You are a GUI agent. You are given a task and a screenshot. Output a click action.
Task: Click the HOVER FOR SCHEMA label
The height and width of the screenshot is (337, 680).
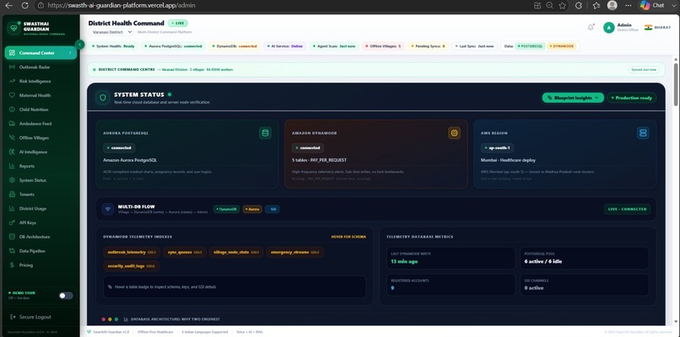click(x=348, y=237)
